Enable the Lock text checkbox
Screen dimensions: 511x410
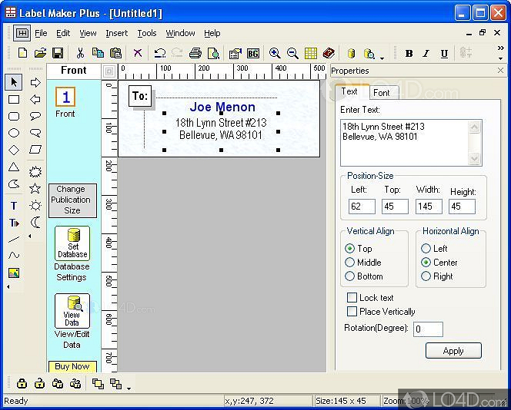click(x=352, y=298)
